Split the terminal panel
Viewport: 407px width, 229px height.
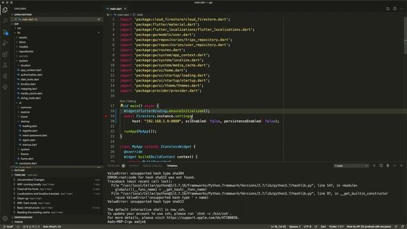[381, 165]
